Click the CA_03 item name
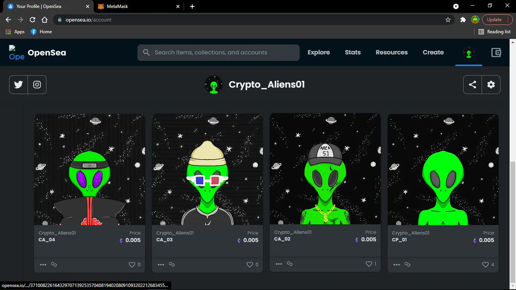This screenshot has height=290, width=516. coord(164,240)
